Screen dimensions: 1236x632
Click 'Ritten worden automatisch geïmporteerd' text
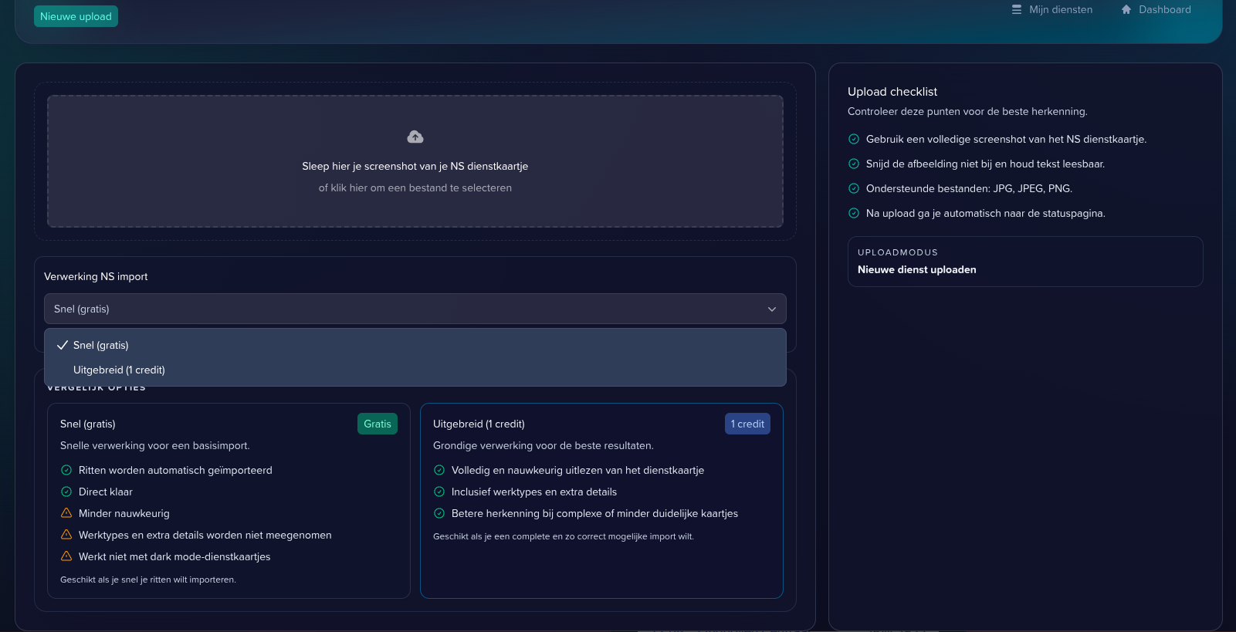pyautogui.click(x=175, y=470)
